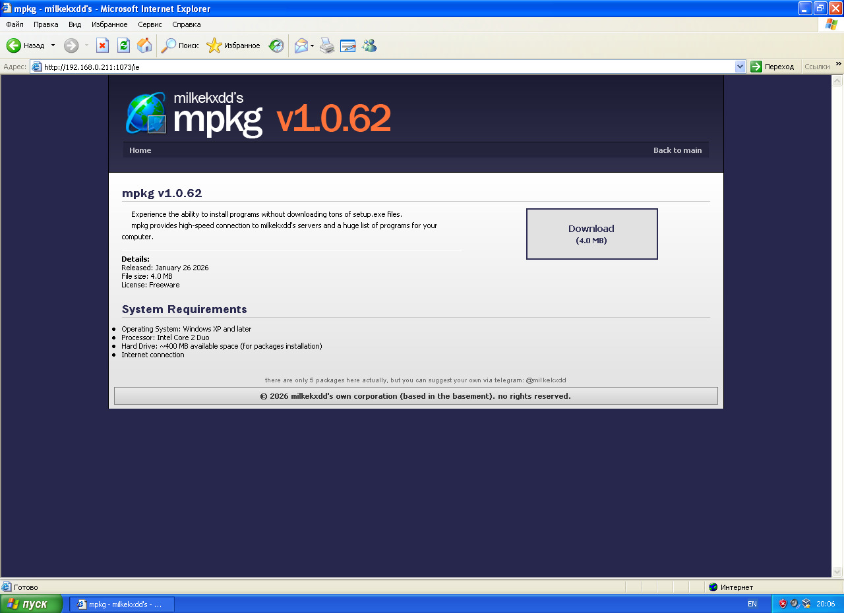Image resolution: width=844 pixels, height=613 pixels.
Task: Expand the Back button history dropdown arrow
Action: tap(53, 45)
